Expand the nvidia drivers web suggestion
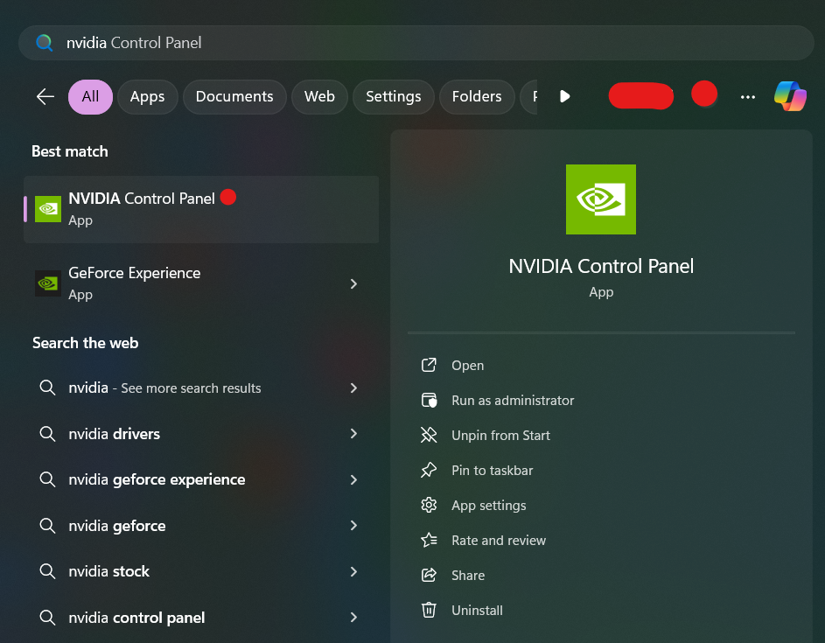825x643 pixels. pos(353,434)
